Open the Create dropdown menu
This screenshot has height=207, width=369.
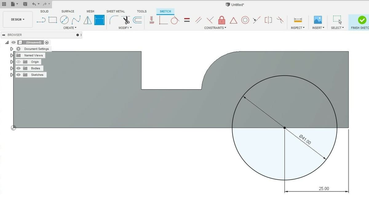click(x=70, y=28)
